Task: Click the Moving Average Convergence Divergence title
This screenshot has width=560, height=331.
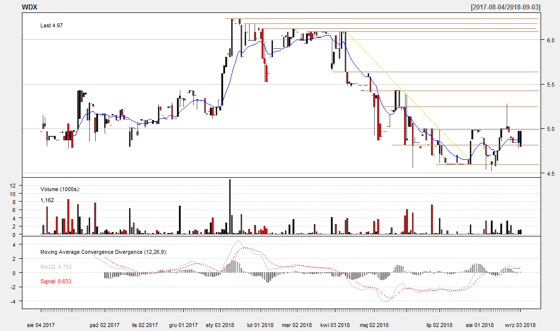Action: click(x=104, y=252)
